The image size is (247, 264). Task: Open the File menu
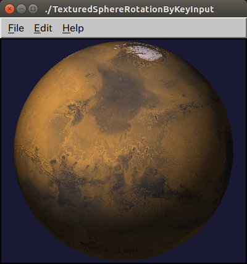point(16,28)
